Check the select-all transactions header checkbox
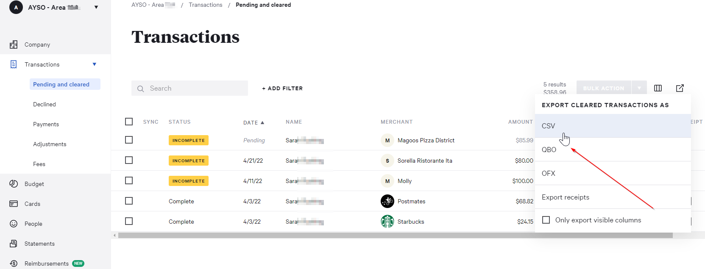The image size is (705, 269). tap(129, 122)
